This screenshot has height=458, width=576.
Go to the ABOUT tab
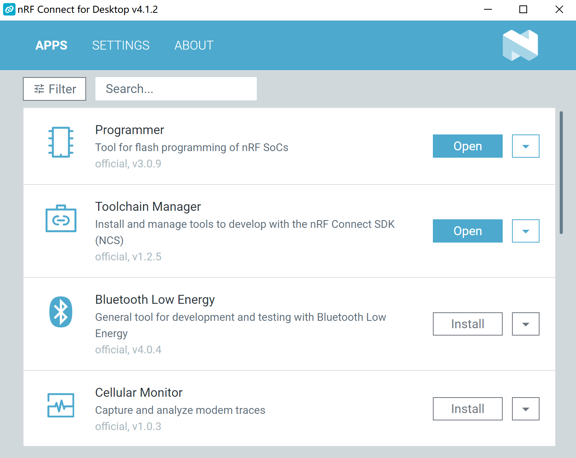(x=194, y=45)
